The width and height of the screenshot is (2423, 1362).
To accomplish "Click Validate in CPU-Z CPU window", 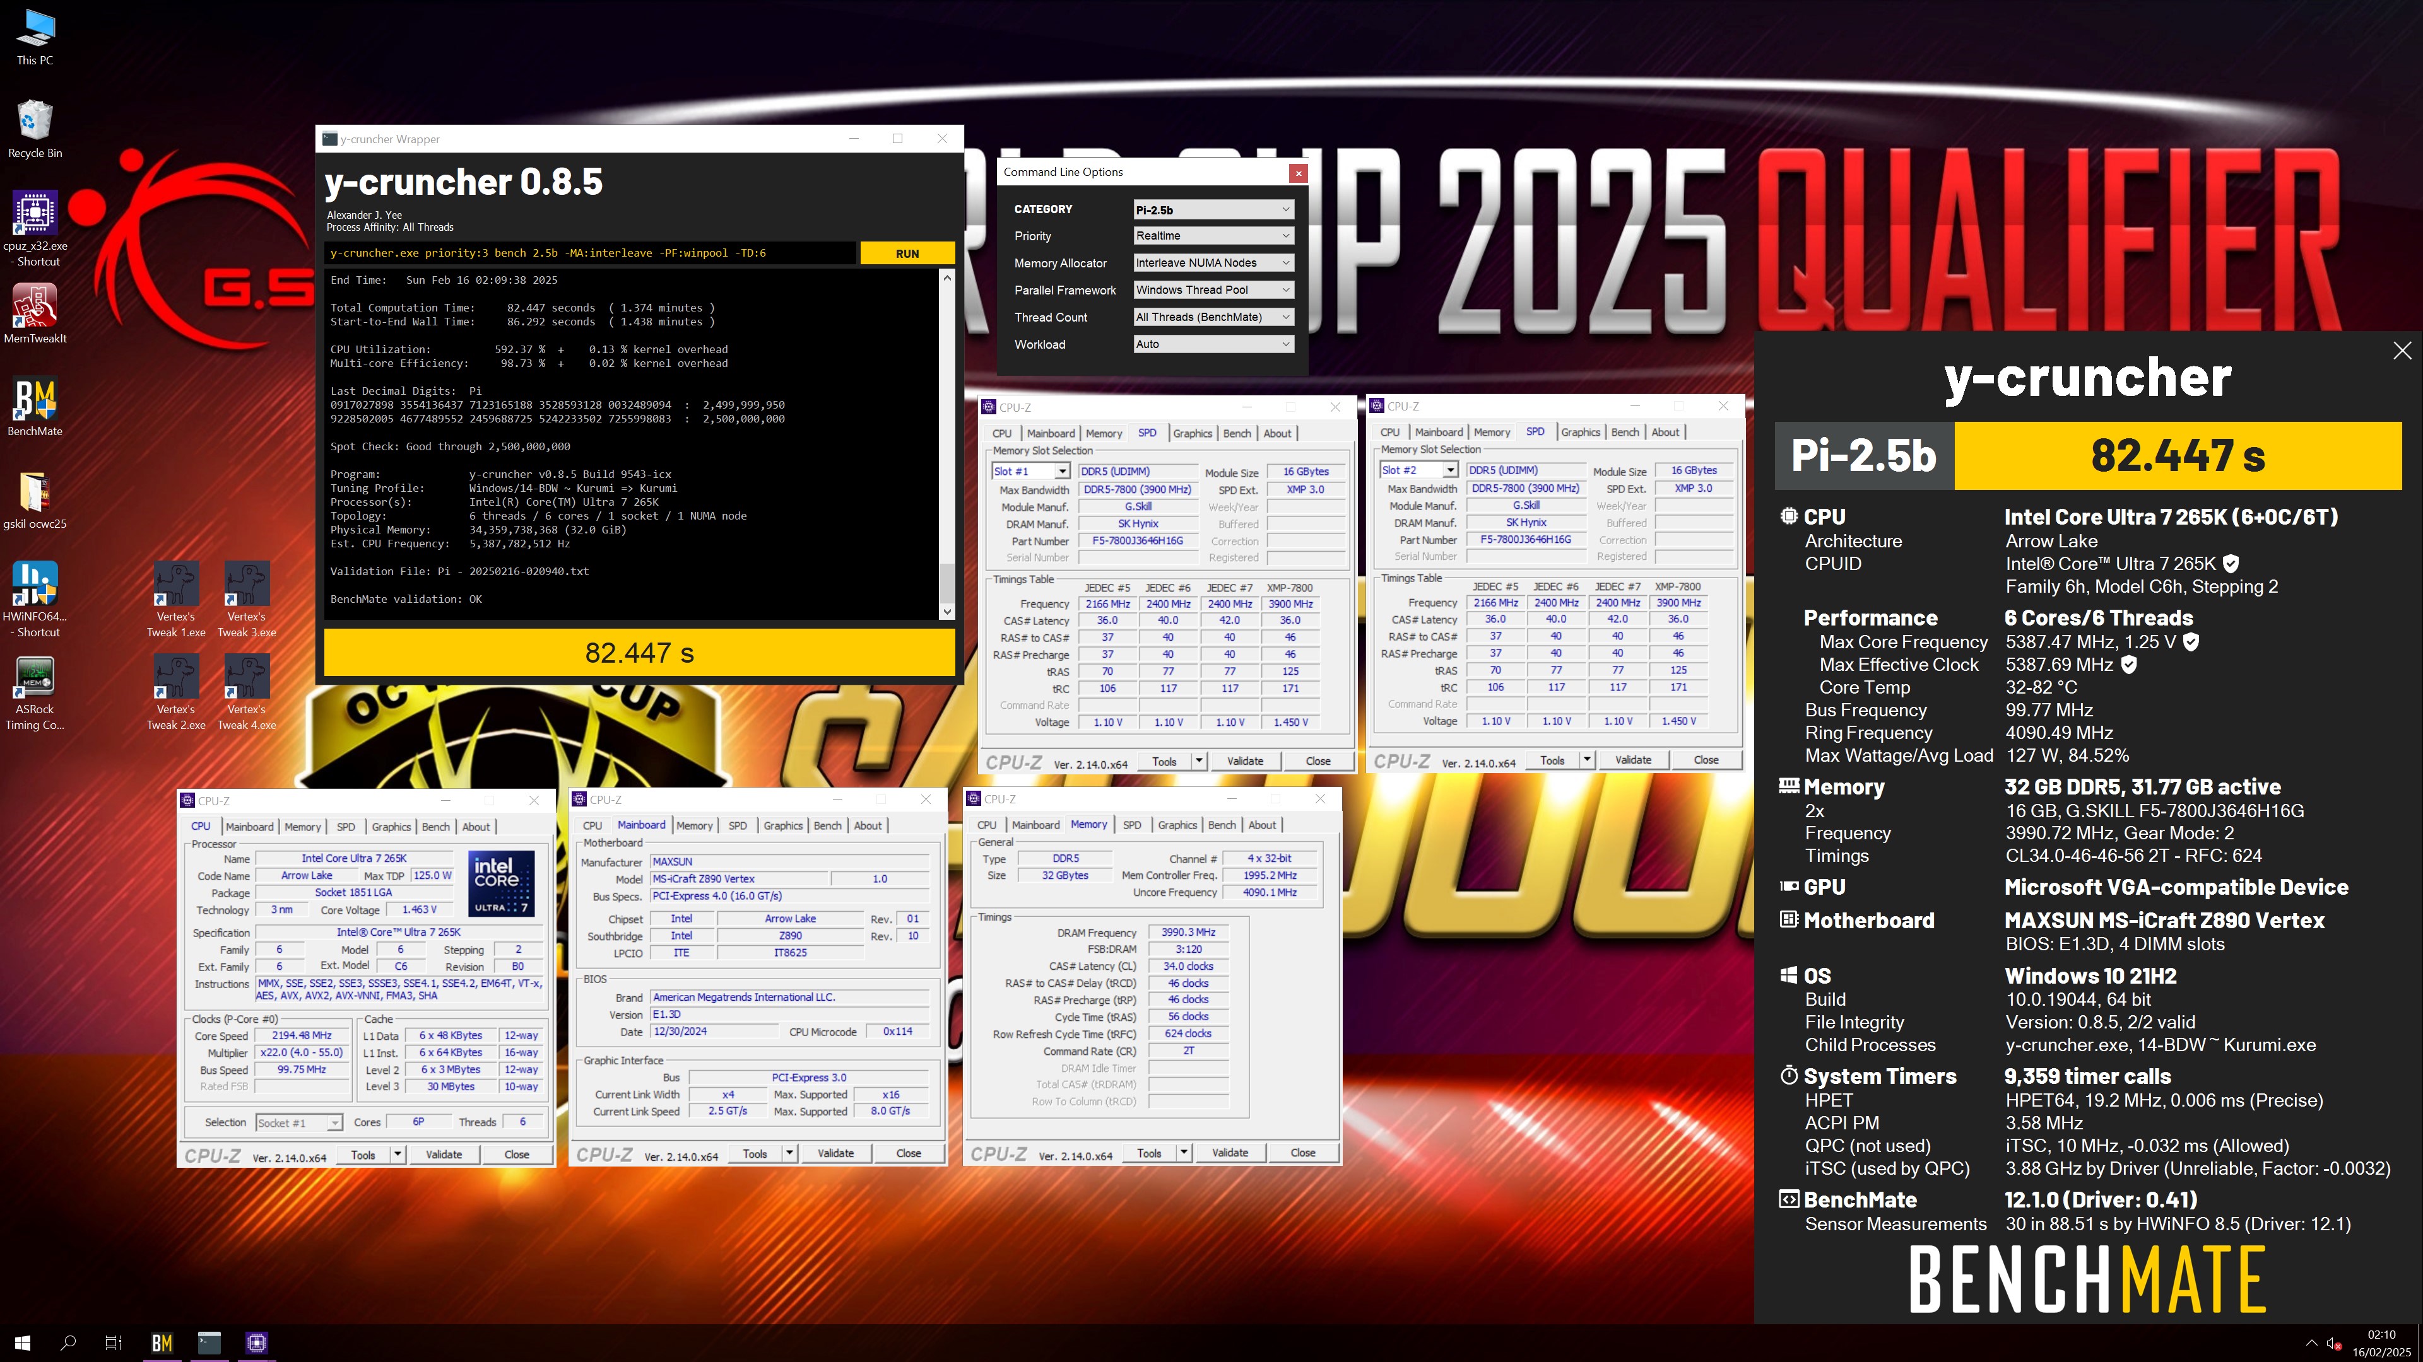I will pos(444,1155).
